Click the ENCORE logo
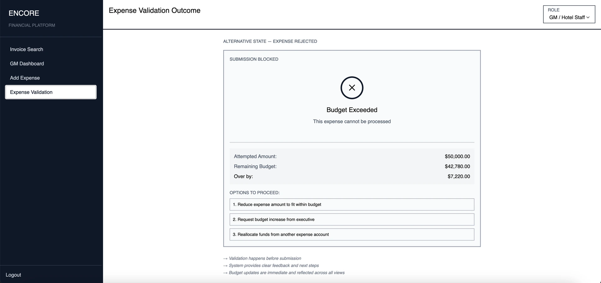Viewport: 601px width, 283px height. pos(24,13)
